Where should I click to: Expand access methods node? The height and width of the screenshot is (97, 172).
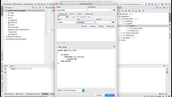[x=121, y=33]
